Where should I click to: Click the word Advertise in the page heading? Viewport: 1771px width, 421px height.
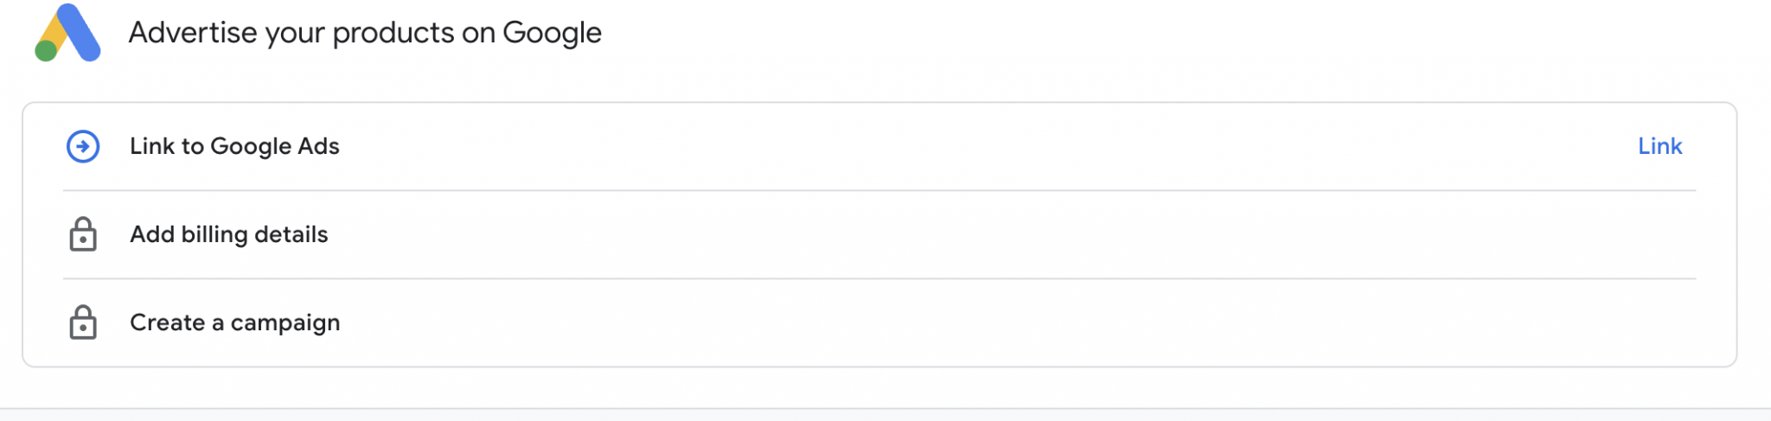[193, 33]
